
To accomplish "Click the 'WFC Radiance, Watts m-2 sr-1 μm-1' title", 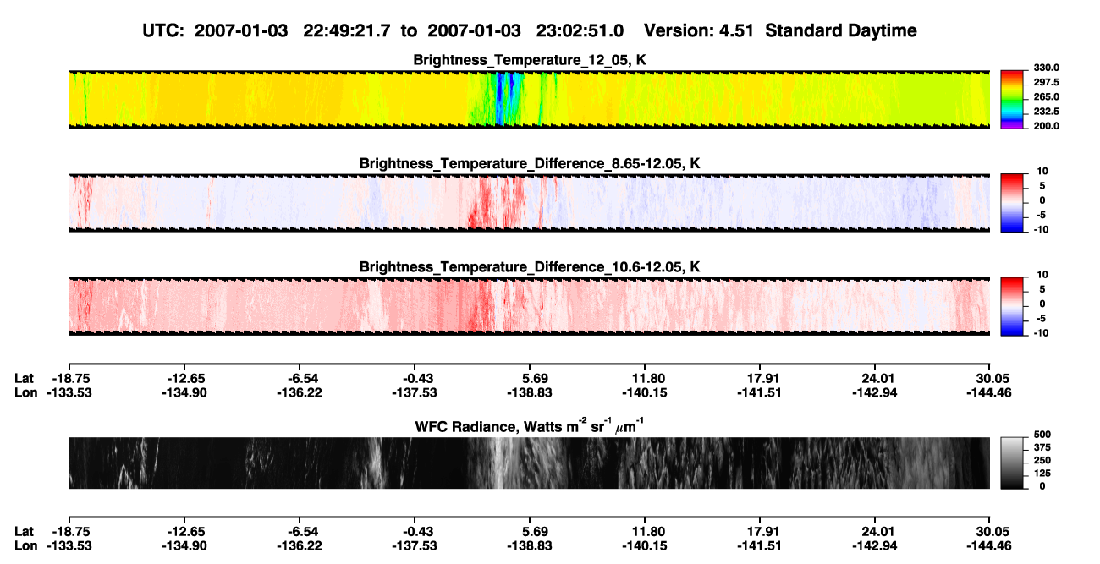I will (530, 427).
